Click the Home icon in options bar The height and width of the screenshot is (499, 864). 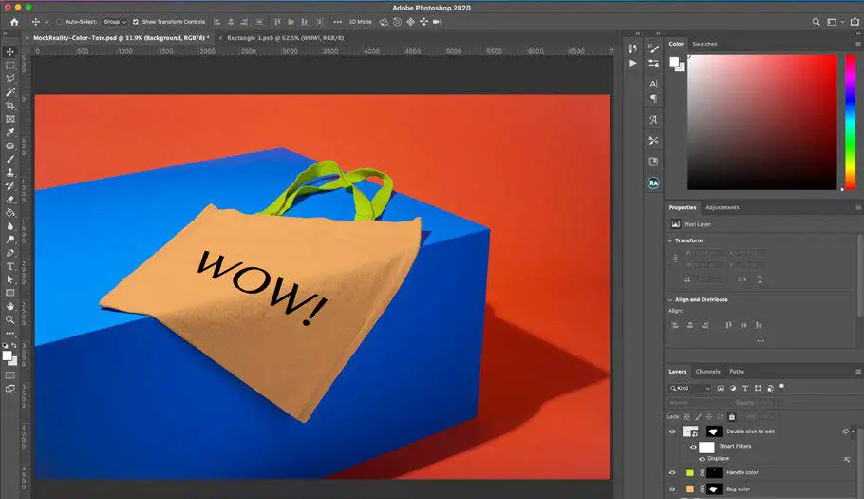tap(14, 22)
